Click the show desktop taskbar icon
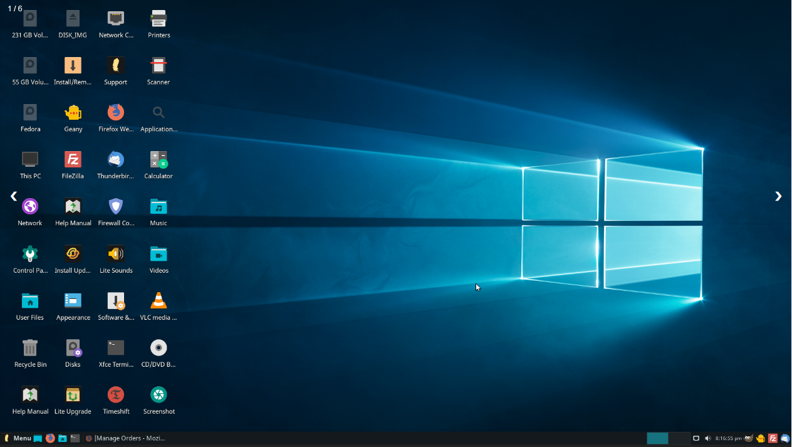 click(38, 438)
